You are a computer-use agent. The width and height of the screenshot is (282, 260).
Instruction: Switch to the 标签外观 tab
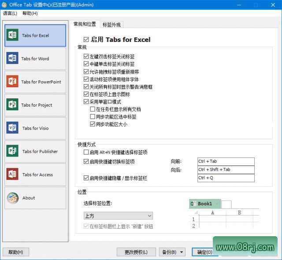point(111,25)
